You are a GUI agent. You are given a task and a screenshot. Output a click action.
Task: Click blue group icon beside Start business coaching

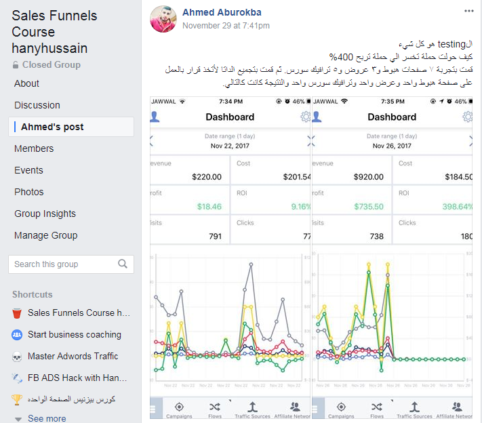(17, 334)
